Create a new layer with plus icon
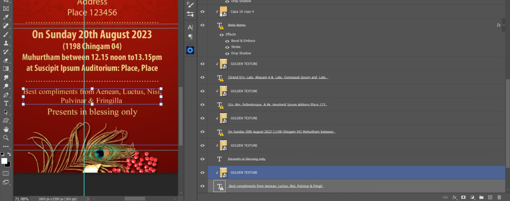Screen dimensions: 510x201 [490, 197]
